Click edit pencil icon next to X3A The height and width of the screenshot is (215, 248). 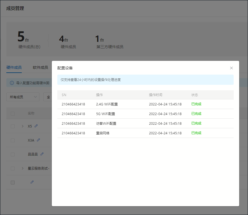point(38,140)
